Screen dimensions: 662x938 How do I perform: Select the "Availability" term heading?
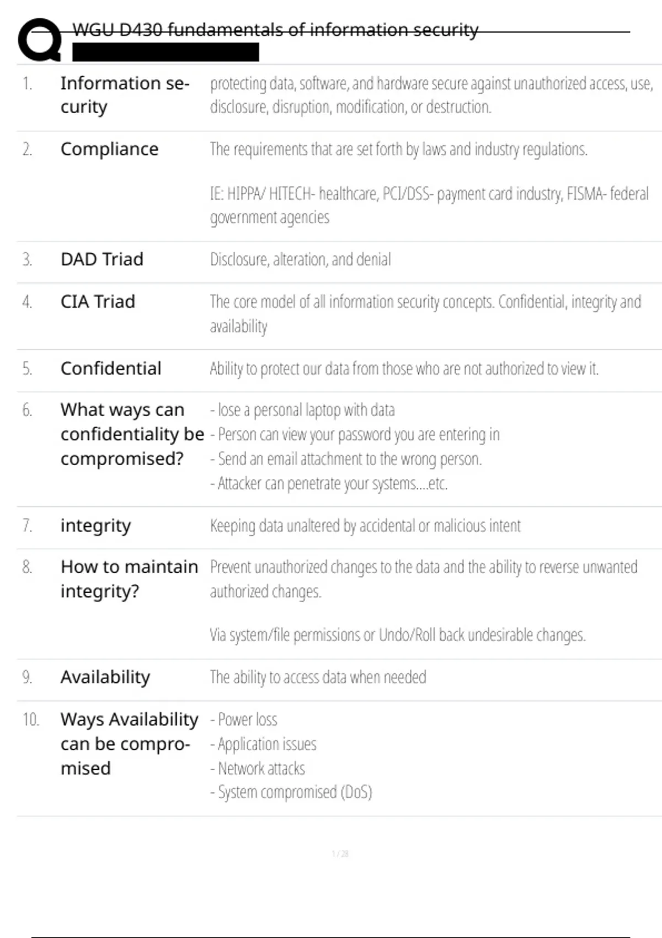[105, 677]
